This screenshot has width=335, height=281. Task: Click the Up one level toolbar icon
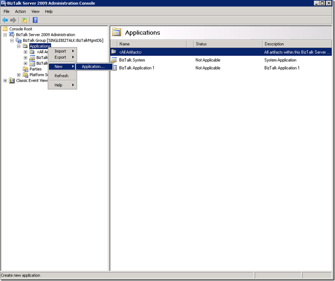point(24,20)
